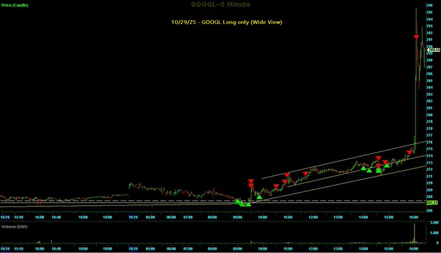Click the 10/28 date label under price pane

coord(5,217)
